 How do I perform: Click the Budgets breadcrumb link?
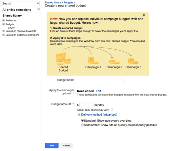(x=68, y=3)
